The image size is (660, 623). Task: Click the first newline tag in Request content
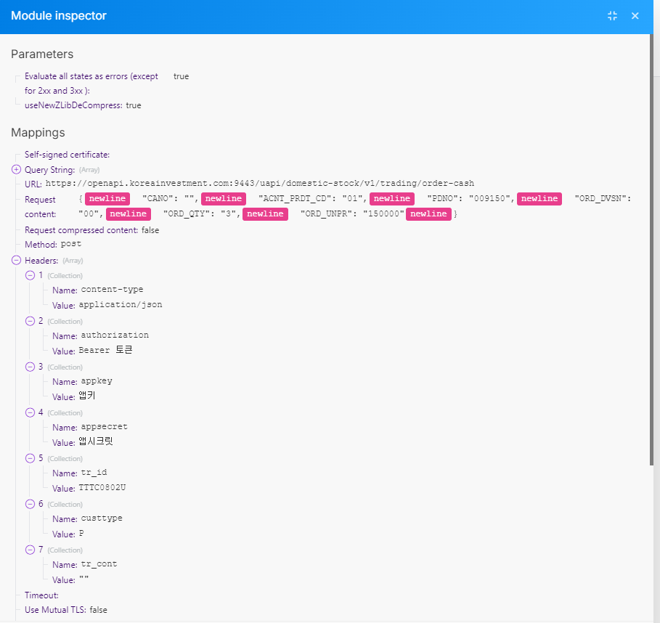(107, 199)
